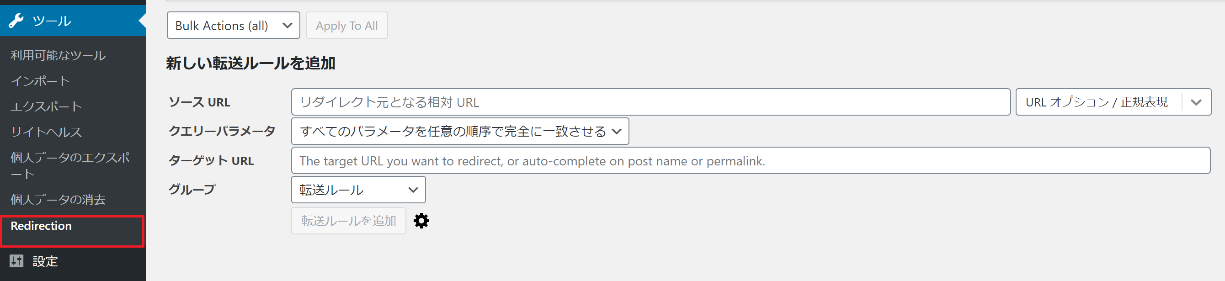The width and height of the screenshot is (1225, 281).
Task: Select Redirection in the tools submenu
Action: pyautogui.click(x=42, y=226)
